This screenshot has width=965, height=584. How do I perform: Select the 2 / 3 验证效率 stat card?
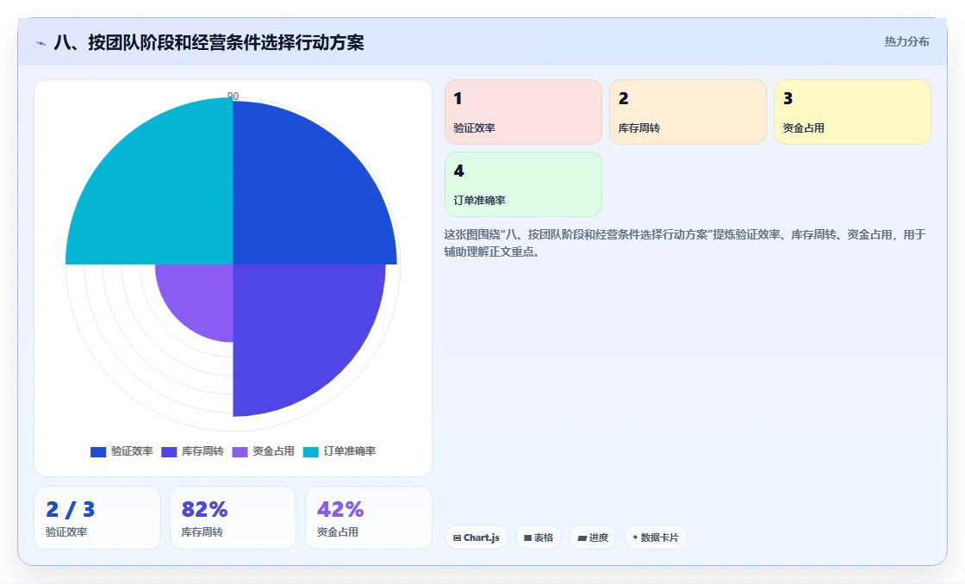97,518
